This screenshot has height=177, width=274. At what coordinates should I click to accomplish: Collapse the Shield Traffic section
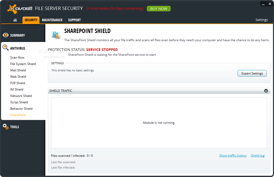pyautogui.click(x=266, y=91)
